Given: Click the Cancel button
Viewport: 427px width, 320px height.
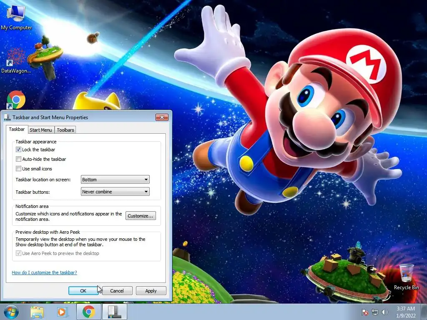Looking at the screenshot, I should coord(117,290).
